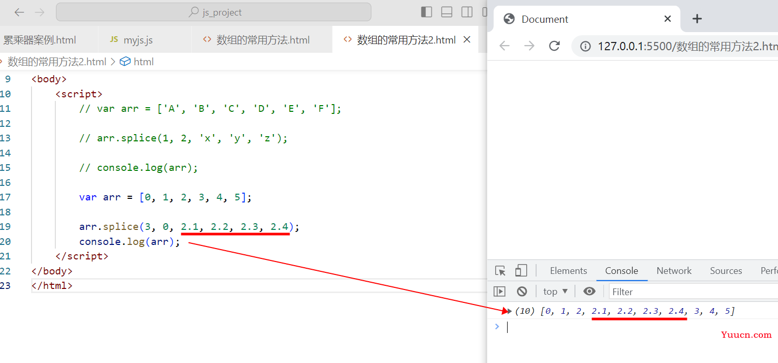This screenshot has height=363, width=778.
Task: Switch to myjs.js editor tab
Action: click(138, 40)
